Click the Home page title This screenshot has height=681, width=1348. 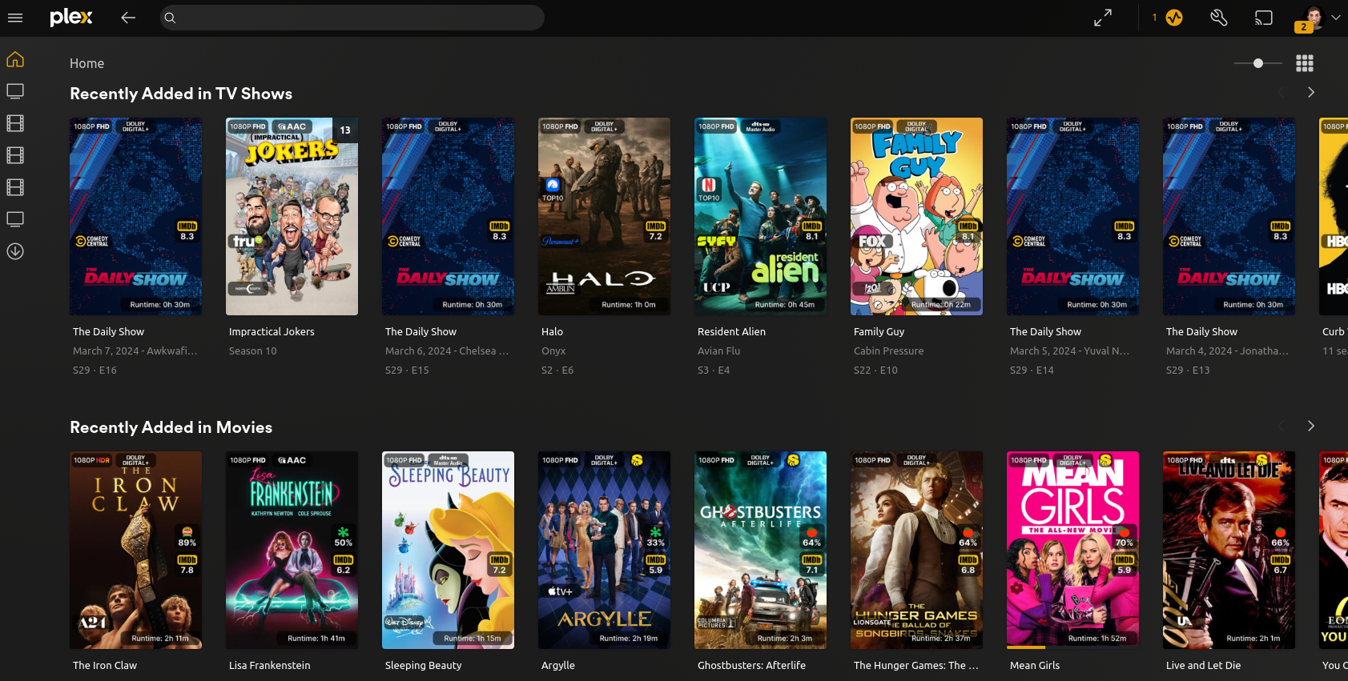click(x=87, y=63)
